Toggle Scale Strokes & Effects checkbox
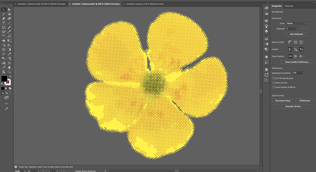 point(274,87)
